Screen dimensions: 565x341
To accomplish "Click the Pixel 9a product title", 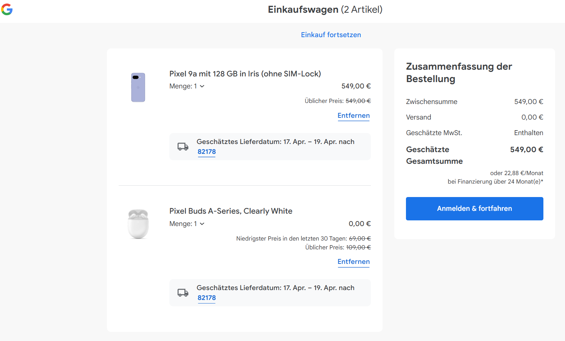I will (x=245, y=74).
